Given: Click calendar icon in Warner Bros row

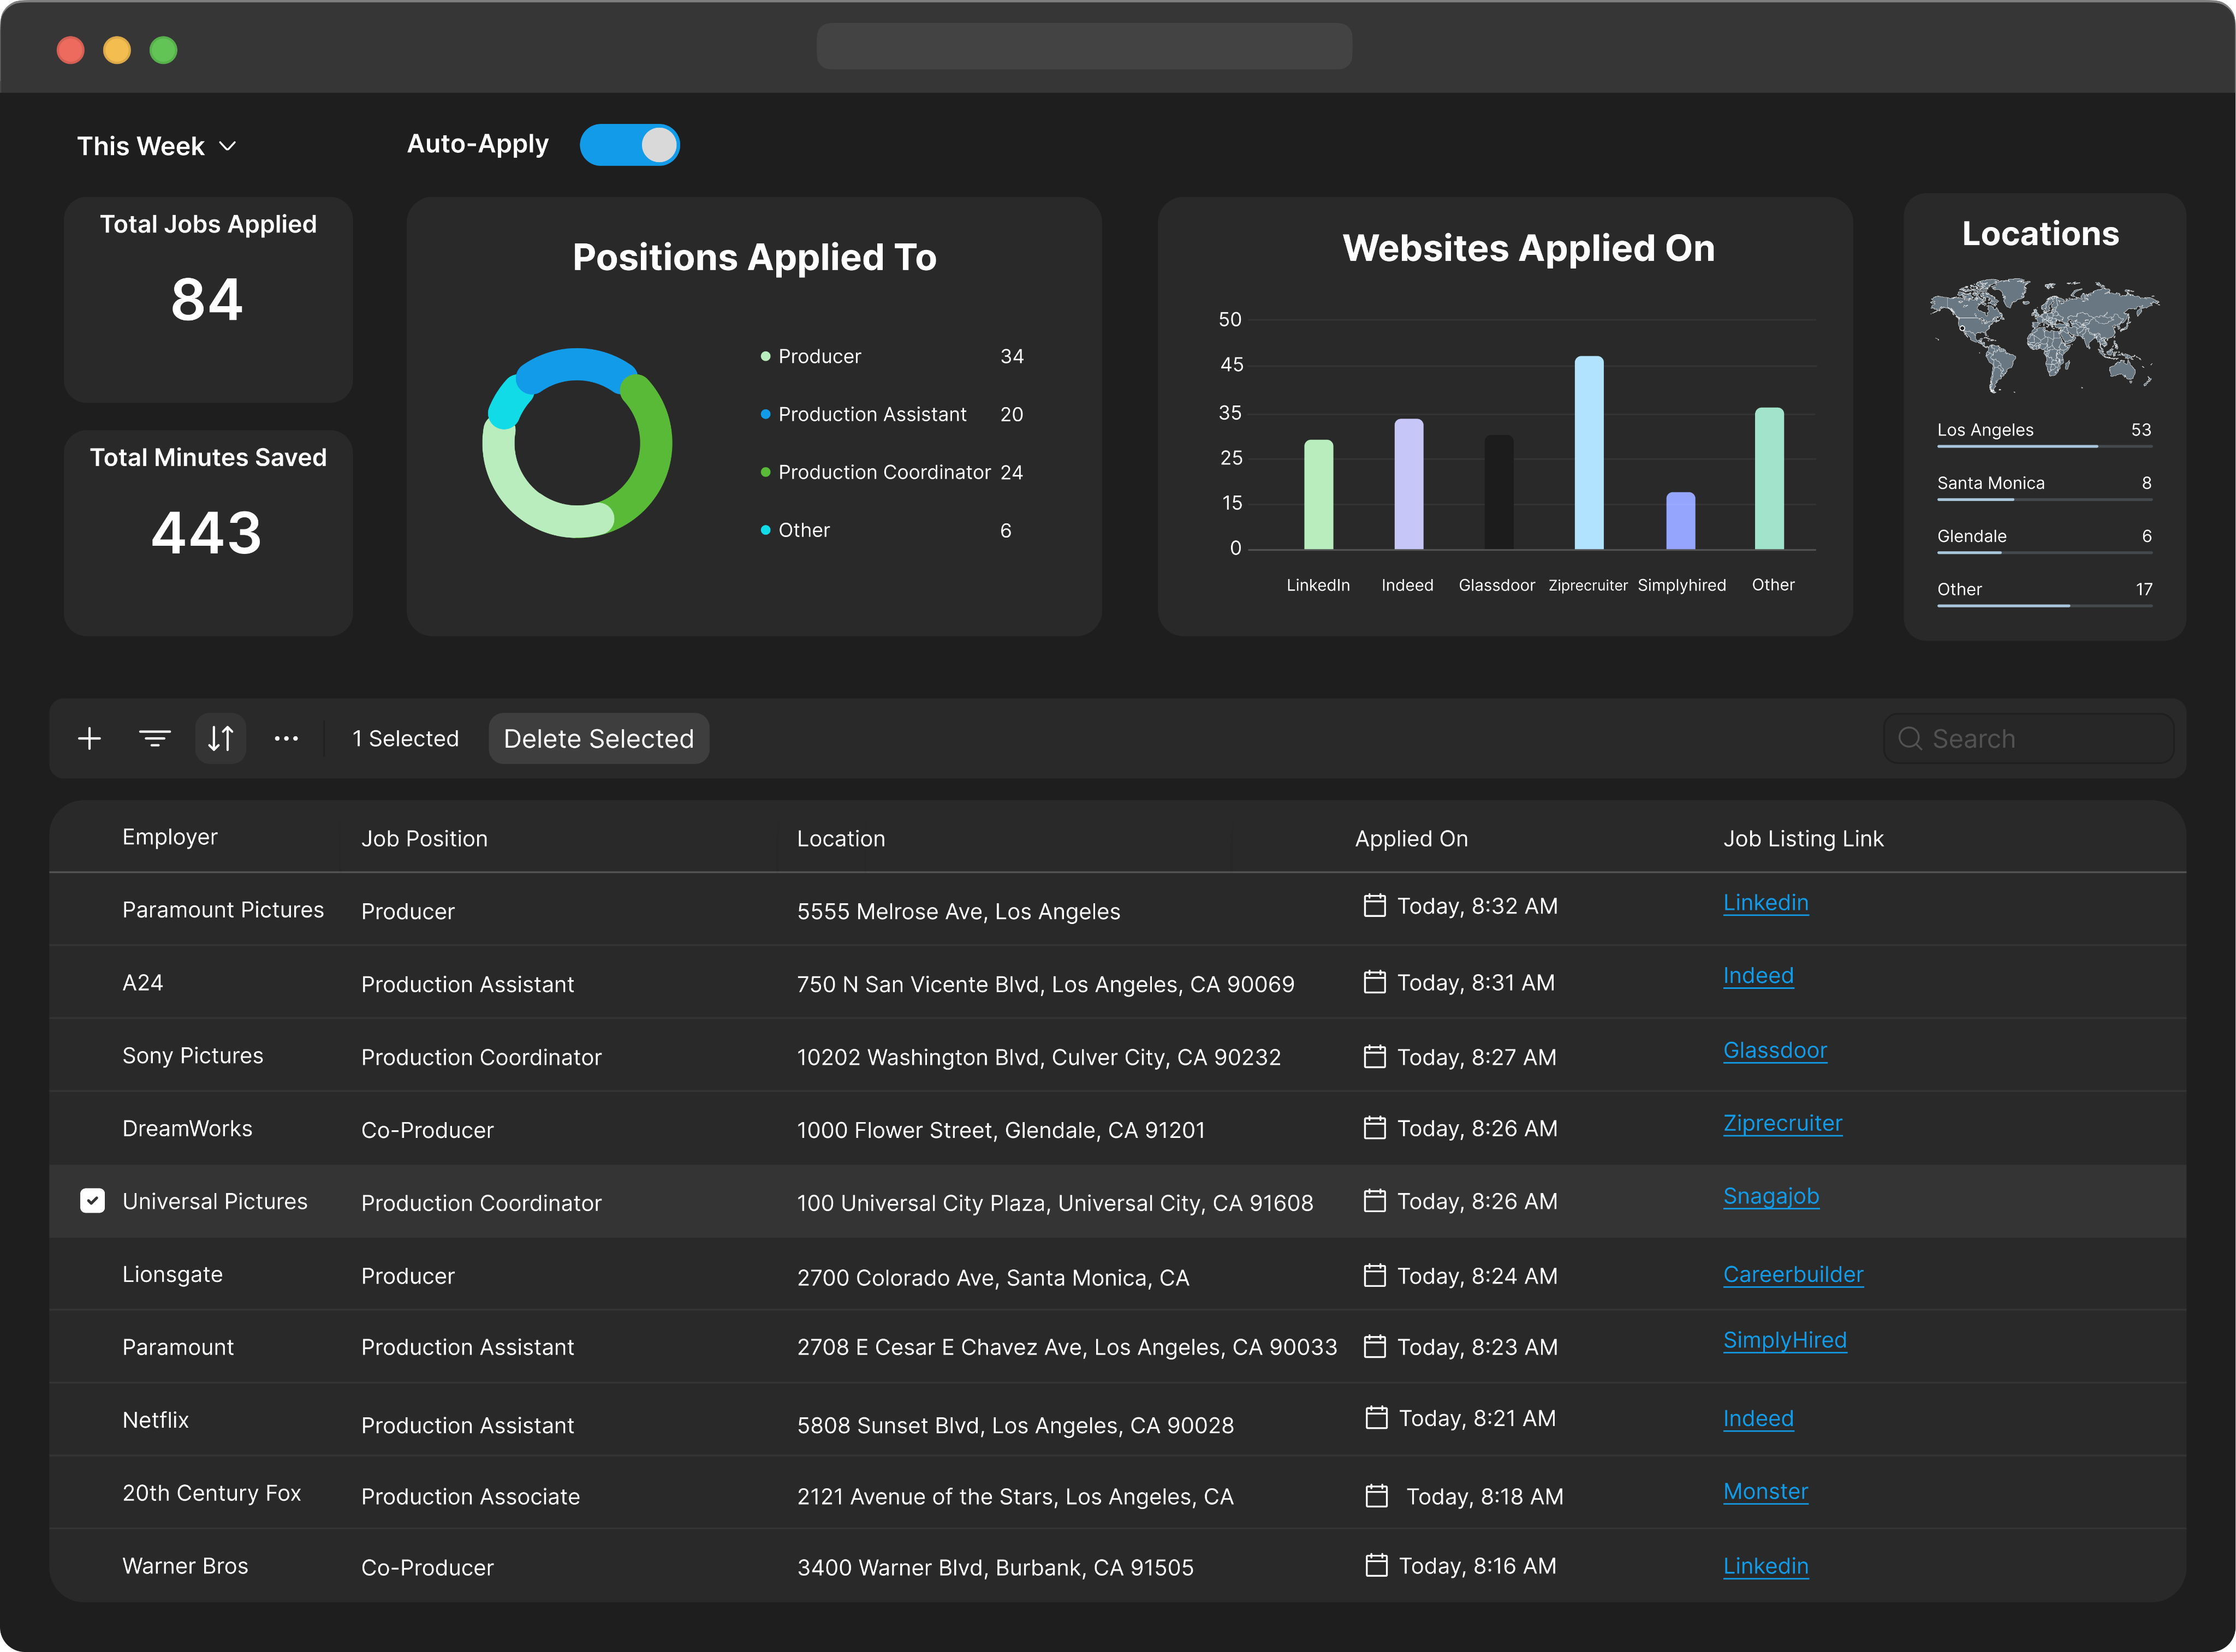Looking at the screenshot, I should pyautogui.click(x=1376, y=1565).
